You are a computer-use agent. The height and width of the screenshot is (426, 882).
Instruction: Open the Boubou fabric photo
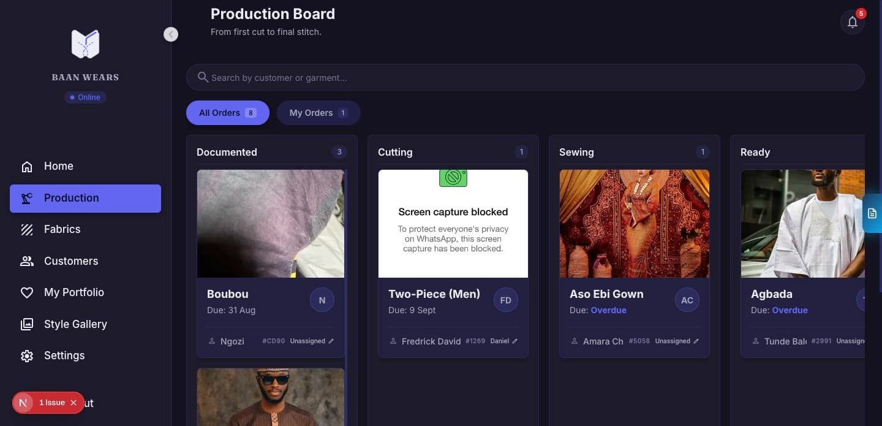pyautogui.click(x=271, y=224)
